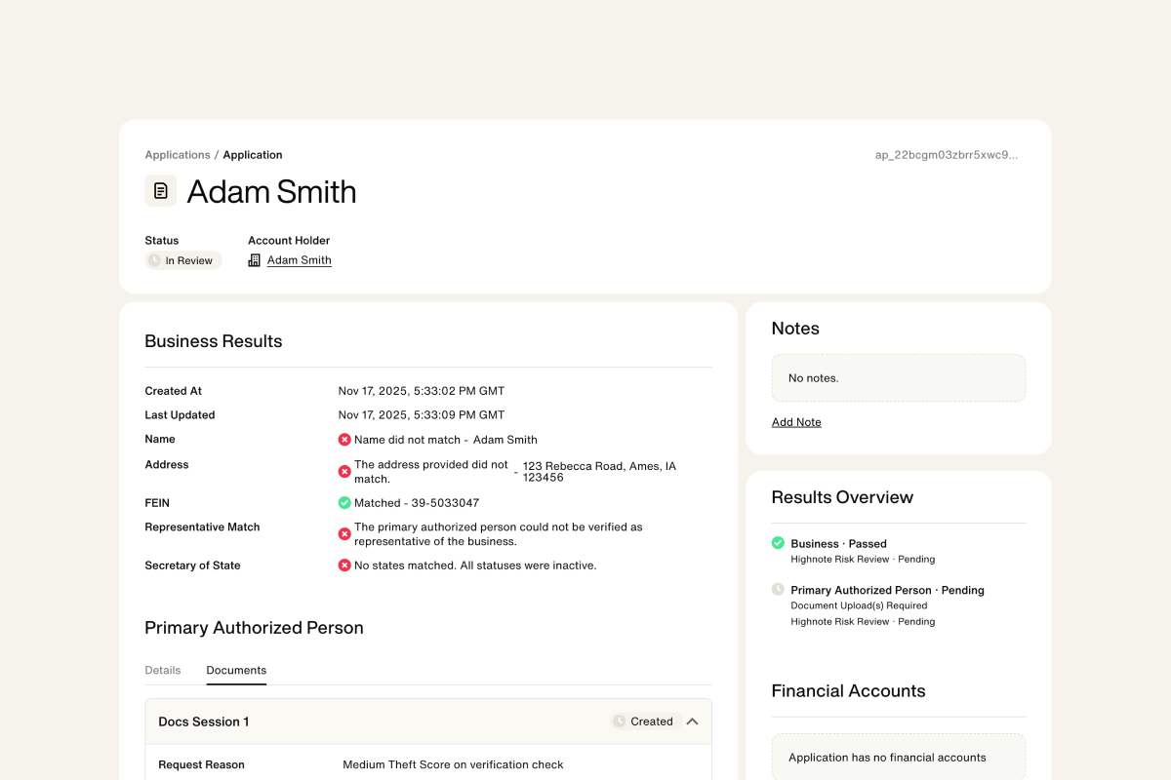The width and height of the screenshot is (1171, 780).
Task: Click clock icon beside Primary Authorized Person Pending
Action: (778, 590)
